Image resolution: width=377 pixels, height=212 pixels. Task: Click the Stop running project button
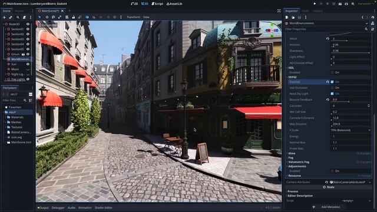[328, 4]
